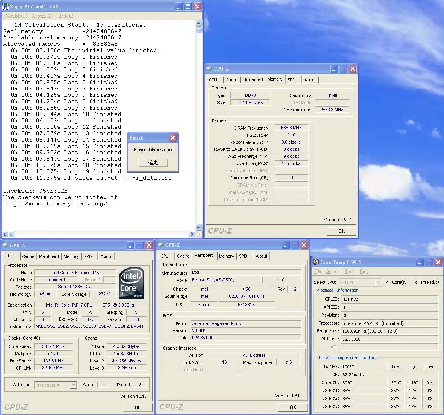Click Super PI scroll down arrow
The height and width of the screenshot is (415, 444).
tap(199, 228)
